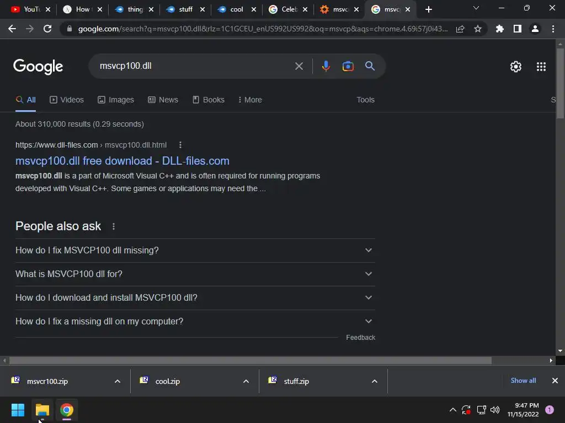Click the Tools button

click(x=365, y=100)
